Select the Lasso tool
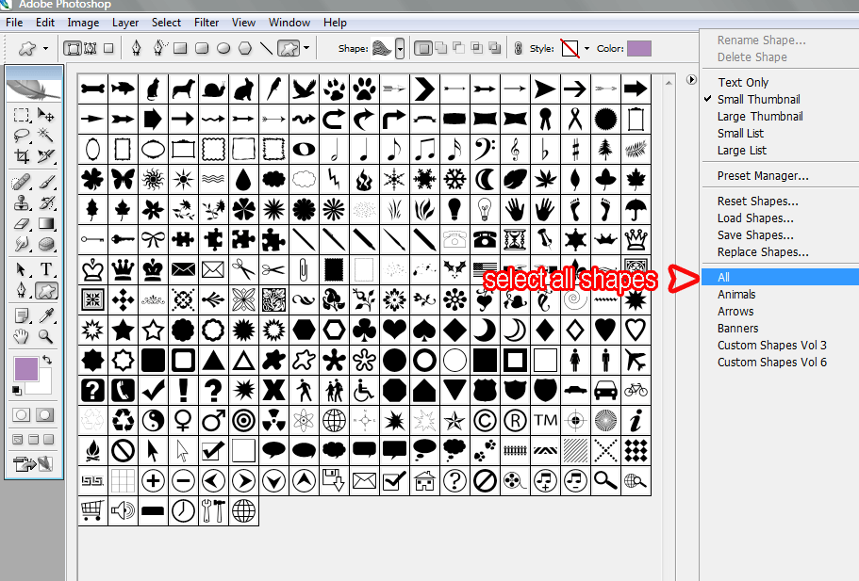The image size is (859, 581). (22, 136)
